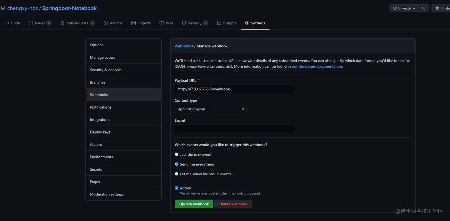Select Just the push event option
The image size is (450, 221).
click(x=176, y=155)
